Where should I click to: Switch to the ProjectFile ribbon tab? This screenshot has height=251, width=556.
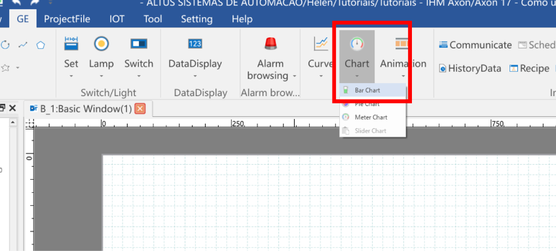click(x=67, y=19)
